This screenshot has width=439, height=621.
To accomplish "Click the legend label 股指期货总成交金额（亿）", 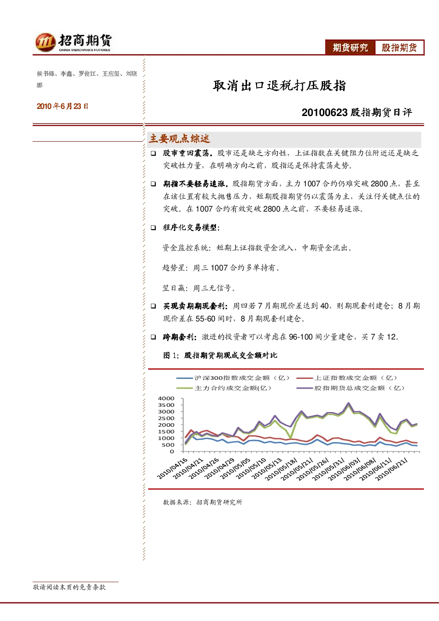I will pyautogui.click(x=359, y=388).
